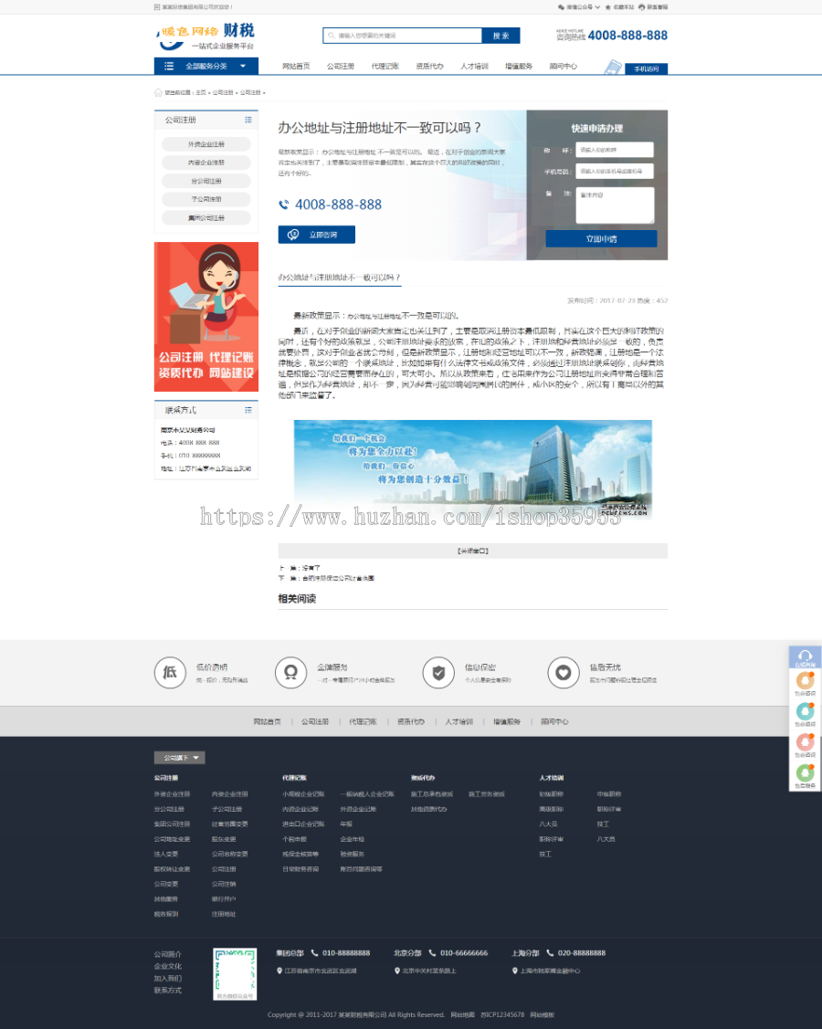
Task: Go to 人才培训 in the top navigation
Action: (x=474, y=66)
